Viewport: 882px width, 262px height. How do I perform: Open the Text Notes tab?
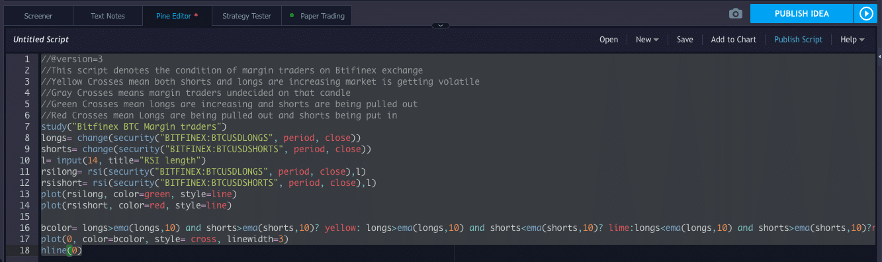tap(107, 16)
